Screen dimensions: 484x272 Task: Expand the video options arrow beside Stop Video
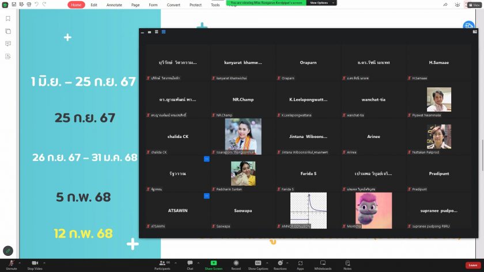46,262
